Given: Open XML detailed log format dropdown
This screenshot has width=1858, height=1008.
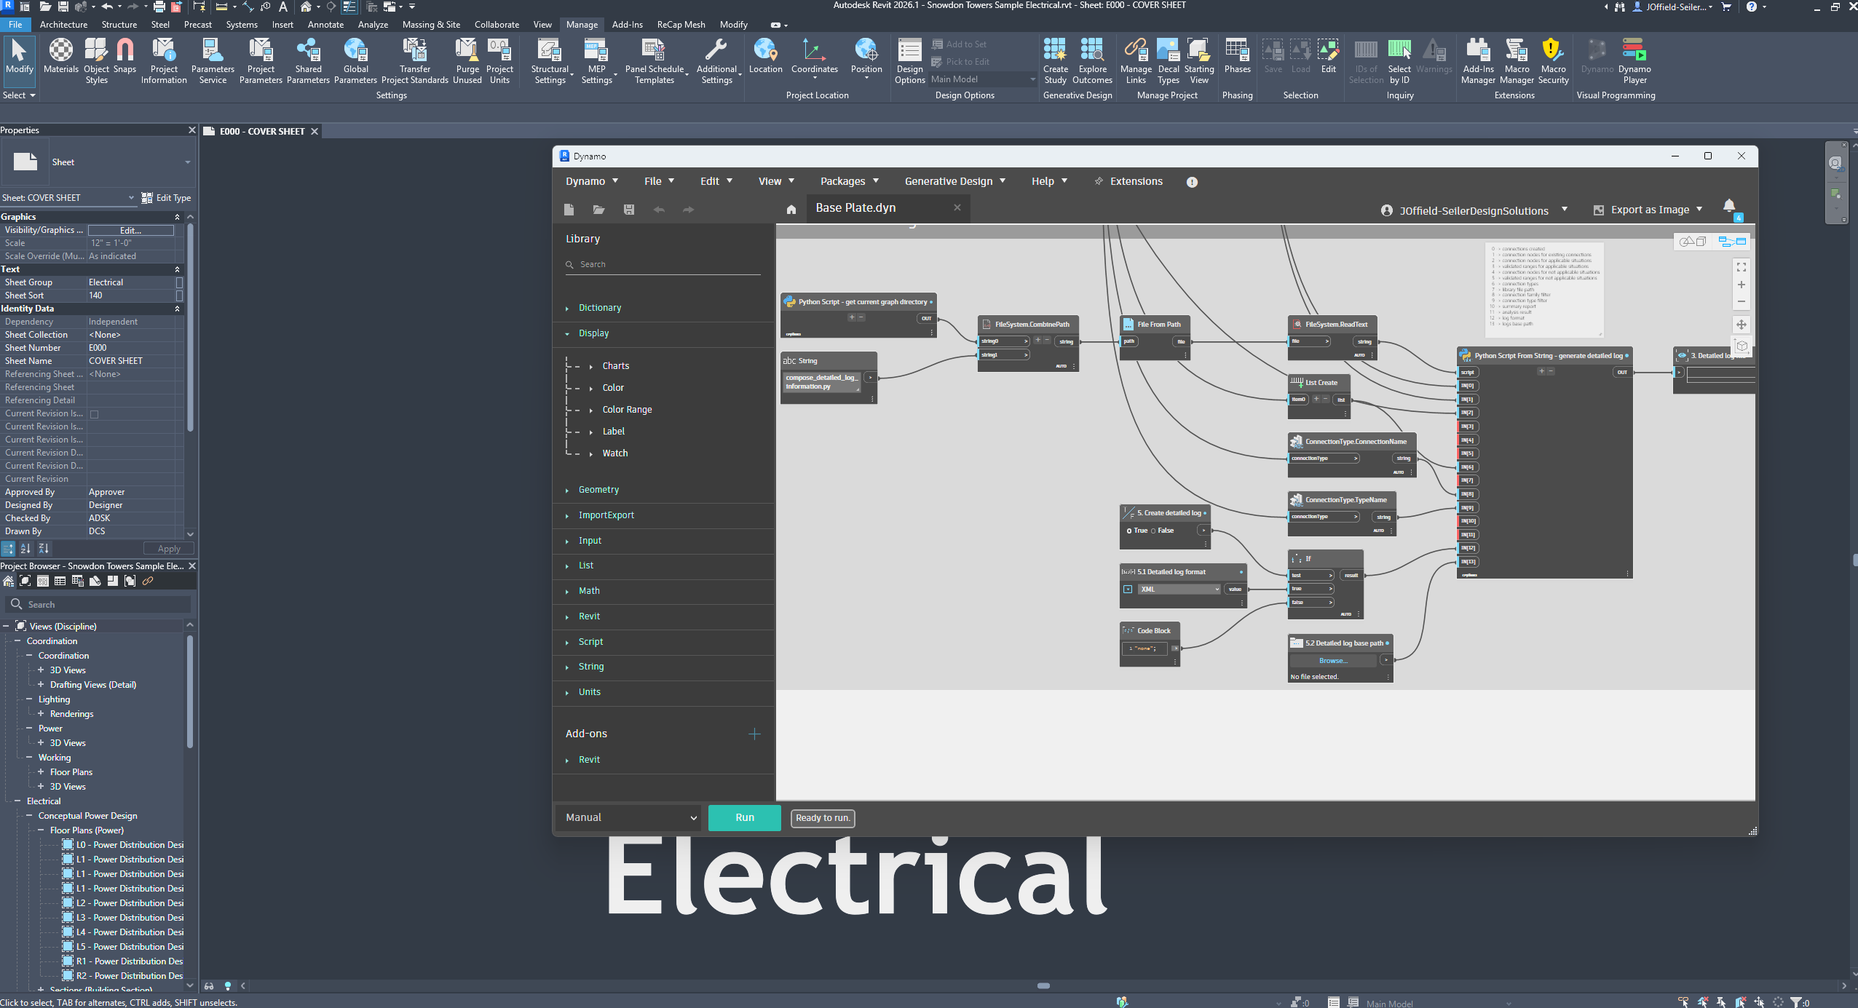Looking at the screenshot, I should click(x=1179, y=590).
